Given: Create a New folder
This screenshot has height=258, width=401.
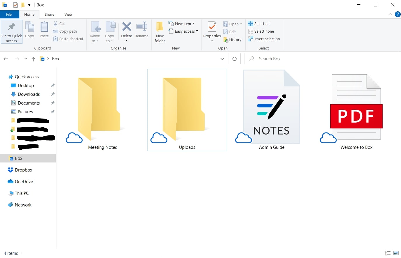Looking at the screenshot, I should [160, 32].
